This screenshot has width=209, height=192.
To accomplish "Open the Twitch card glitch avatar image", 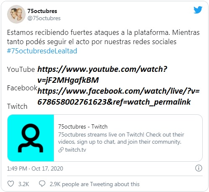I will (31, 138).
